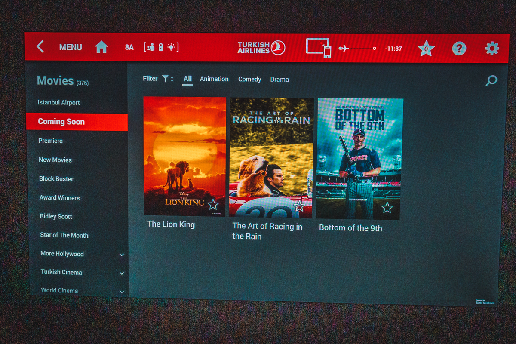Open the World Cinema category
The height and width of the screenshot is (344, 516).
pos(59,290)
